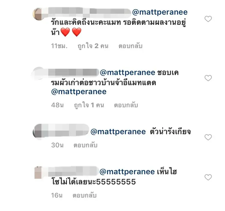Viewport: 225px width, 211px height.
Task: Open @mattperanee mention beside ตัวน่ารังเกียจ
Action: (x=118, y=132)
